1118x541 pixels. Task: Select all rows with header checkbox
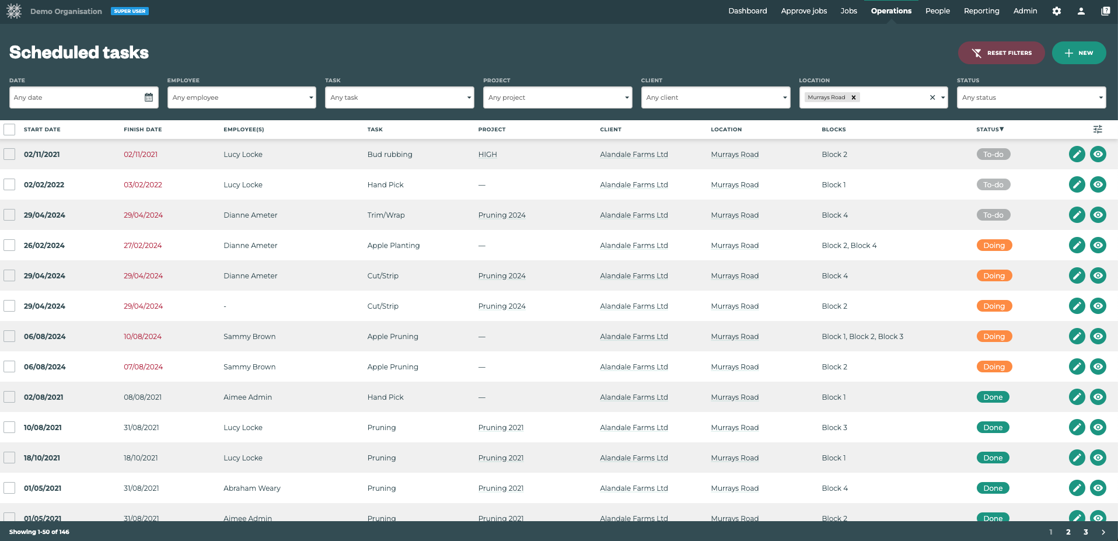[9, 129]
